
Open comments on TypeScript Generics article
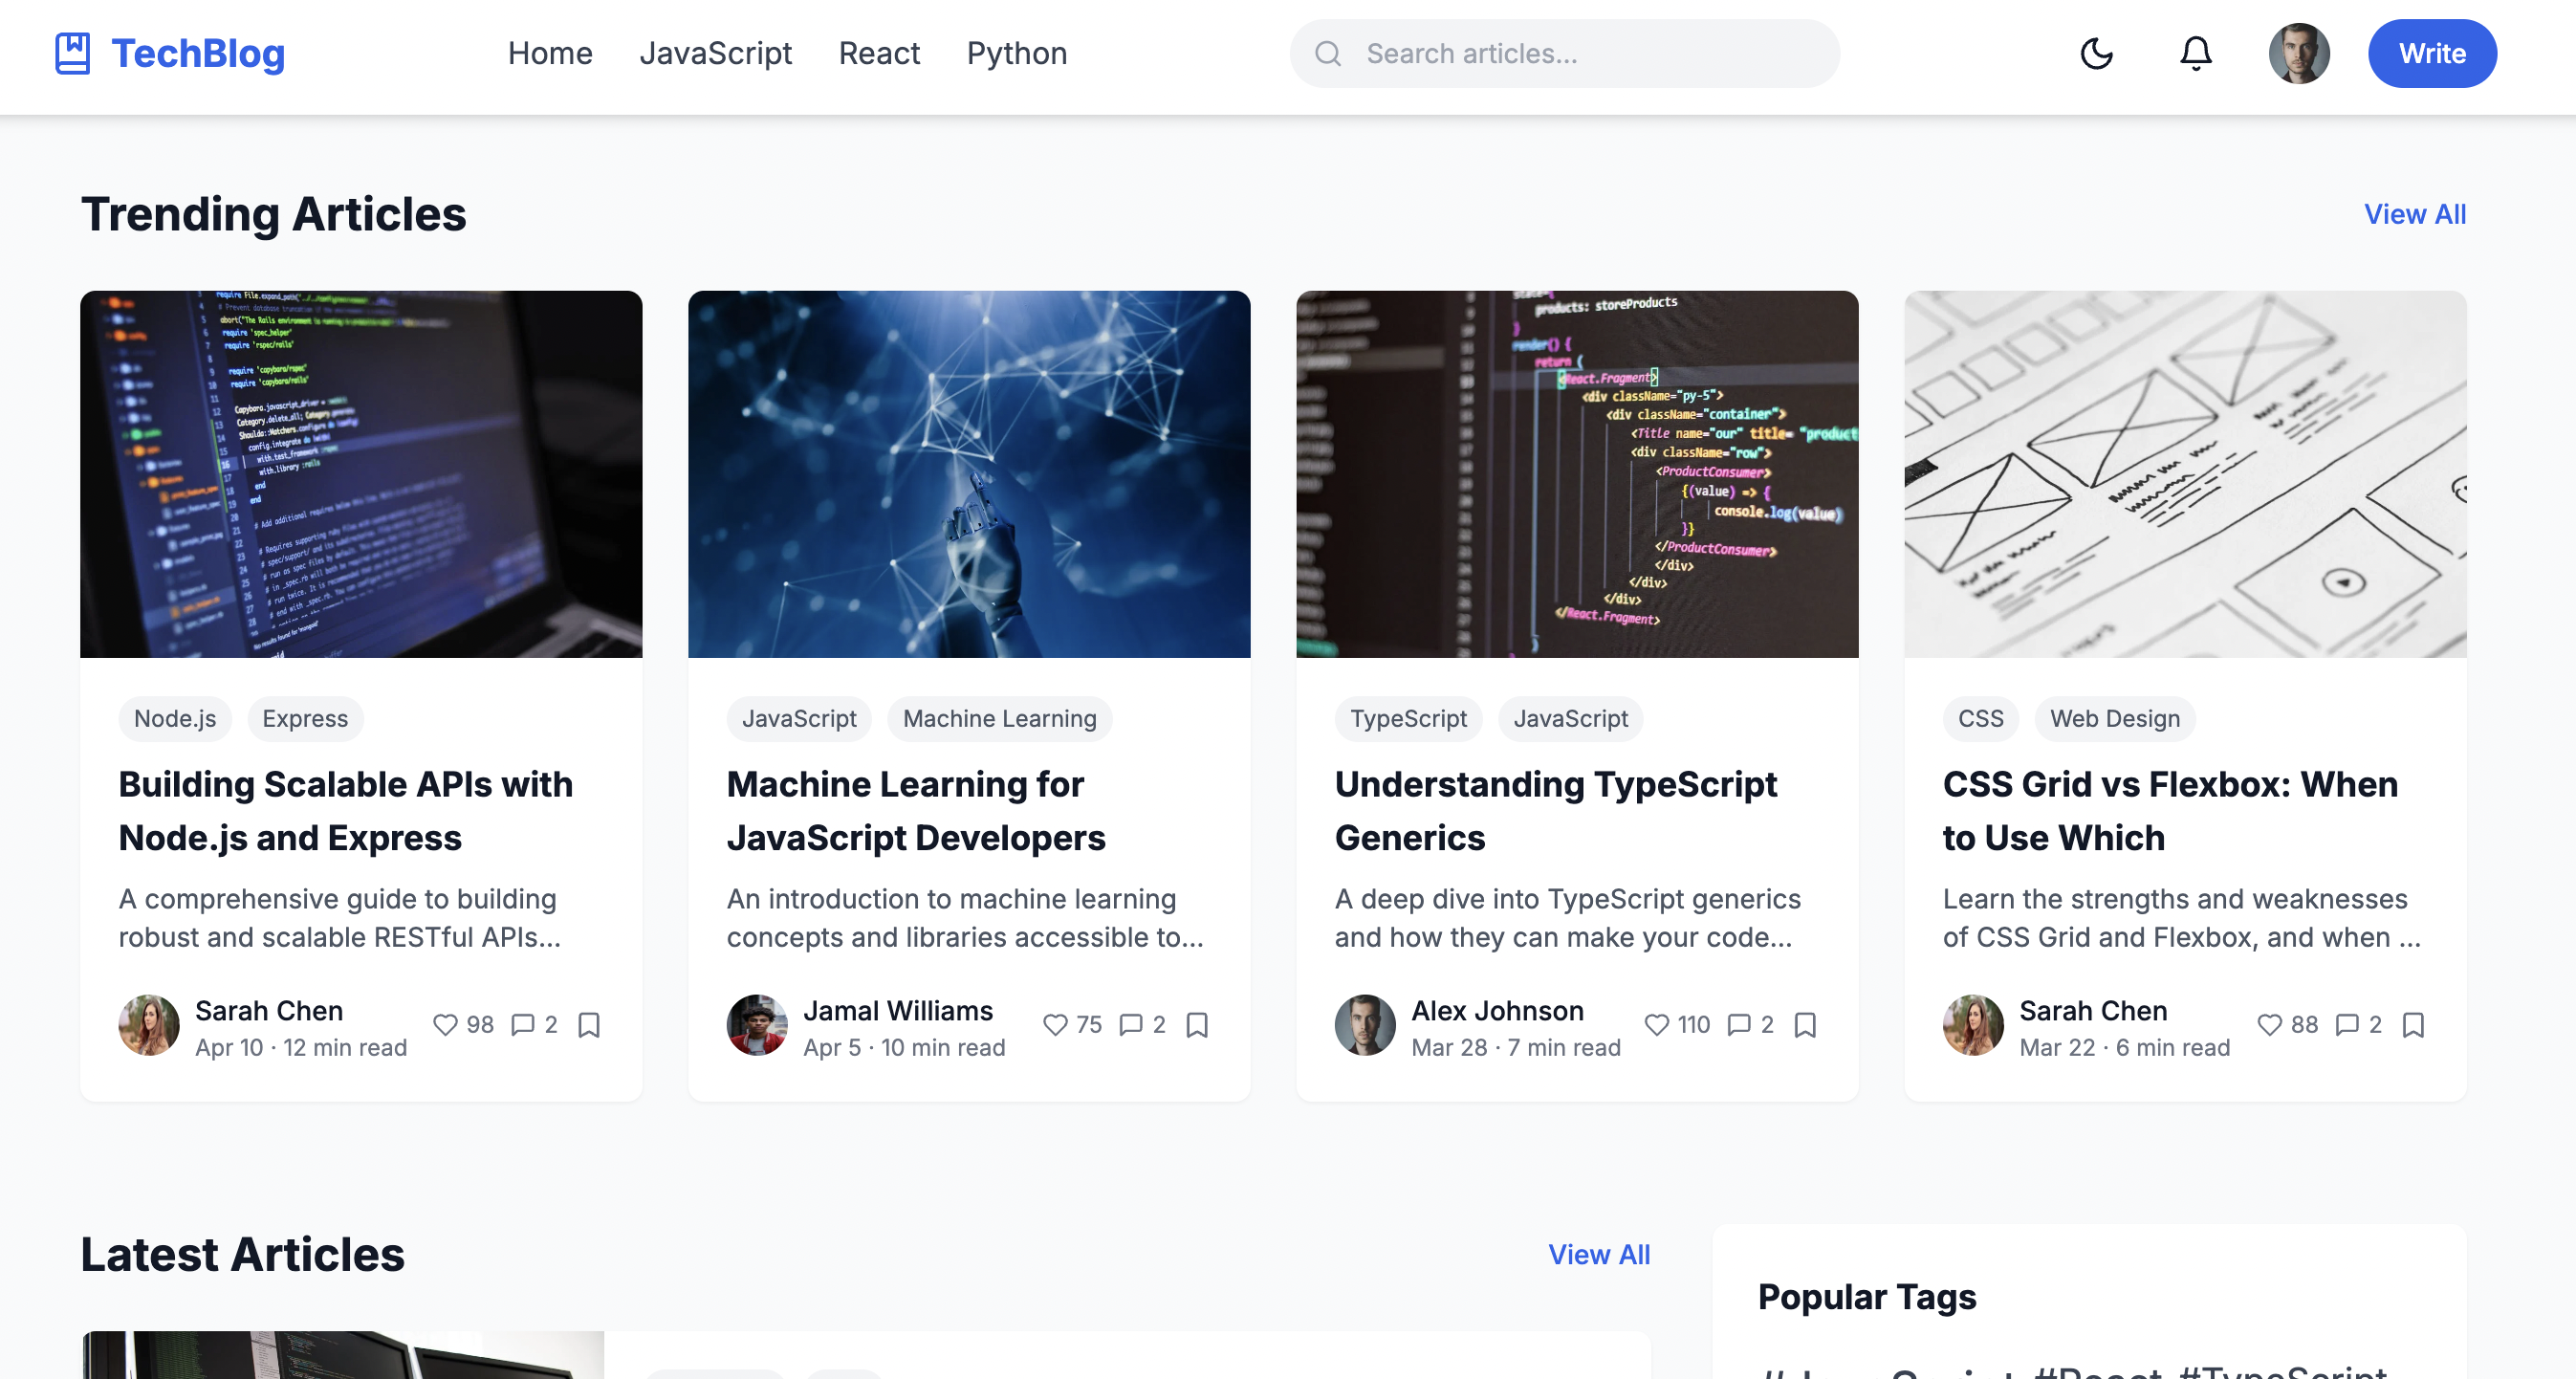click(x=1739, y=1024)
